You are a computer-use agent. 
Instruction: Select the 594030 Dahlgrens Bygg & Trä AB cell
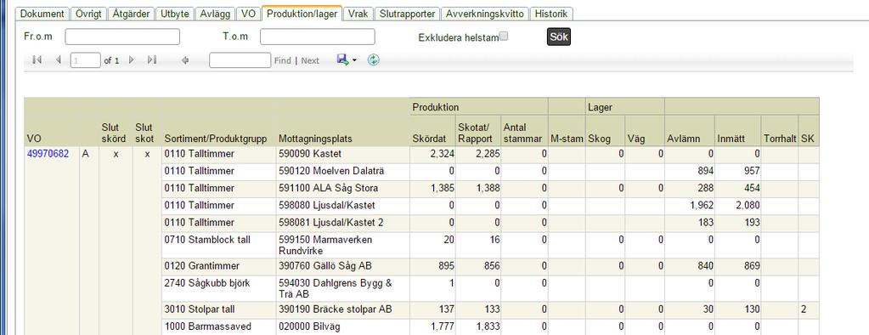tap(343, 288)
